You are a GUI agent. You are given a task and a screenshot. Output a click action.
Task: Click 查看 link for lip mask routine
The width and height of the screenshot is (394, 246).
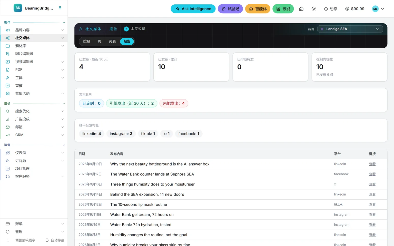click(x=372, y=204)
